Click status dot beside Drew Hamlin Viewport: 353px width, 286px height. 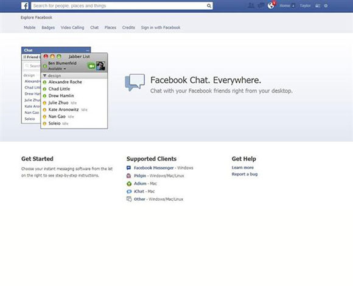click(44, 96)
